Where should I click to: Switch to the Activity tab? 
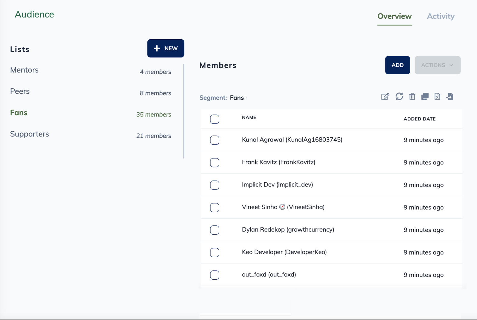[x=440, y=16]
